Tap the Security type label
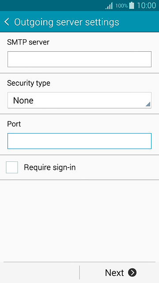Image resolution: width=159 pixels, height=283 pixels. pos(29,83)
